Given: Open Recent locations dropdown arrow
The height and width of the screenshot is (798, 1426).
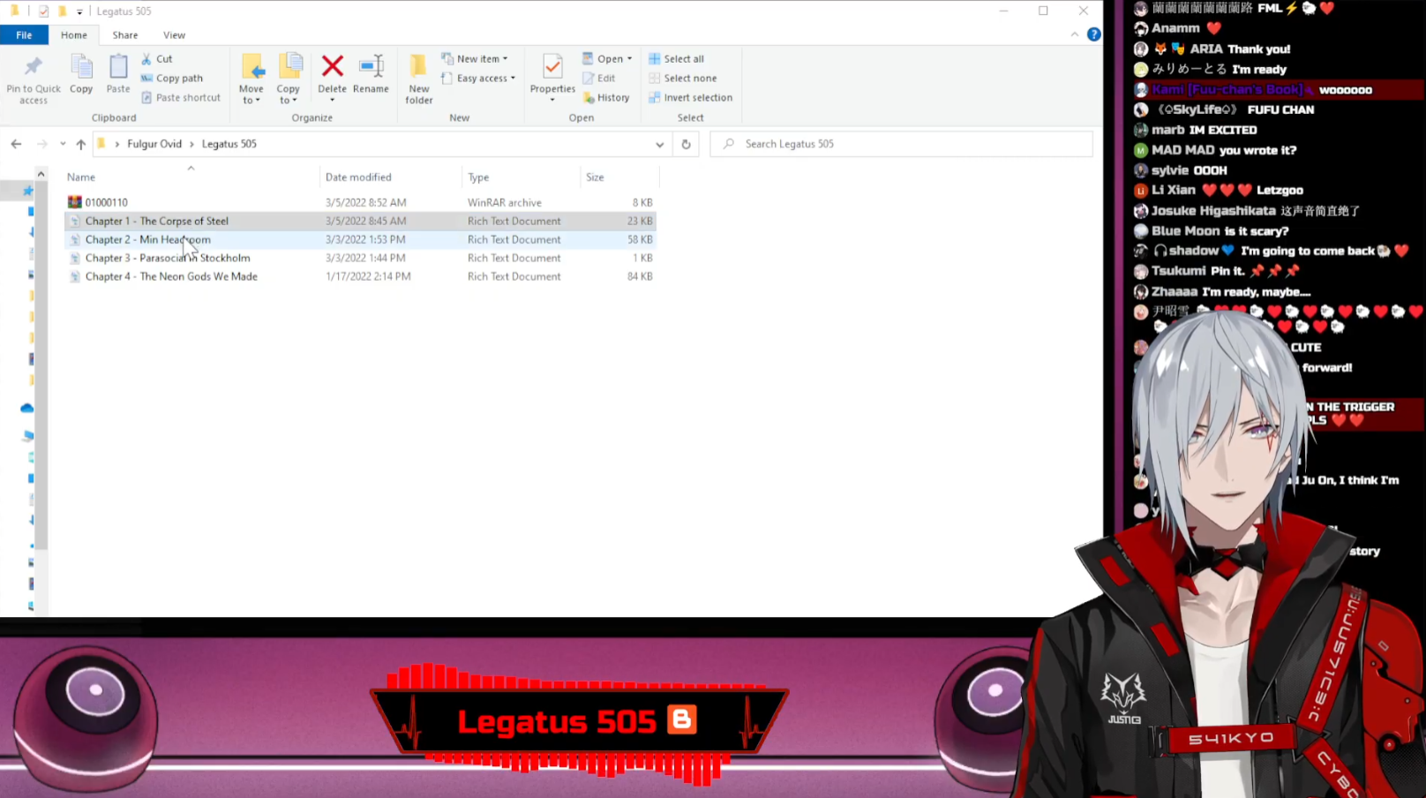Looking at the screenshot, I should (63, 144).
